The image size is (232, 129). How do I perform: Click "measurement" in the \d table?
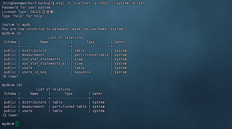(33, 55)
